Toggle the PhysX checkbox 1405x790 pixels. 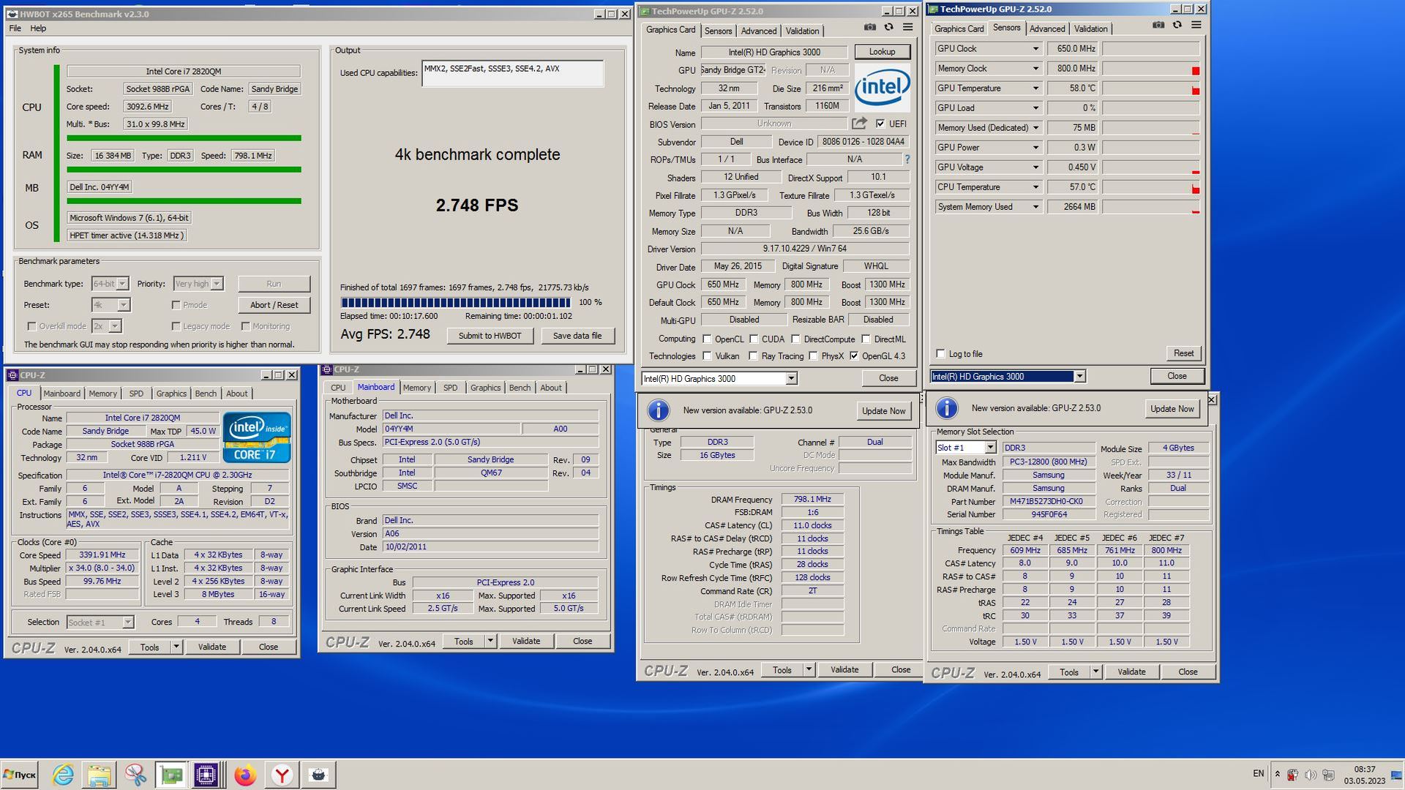coord(813,356)
